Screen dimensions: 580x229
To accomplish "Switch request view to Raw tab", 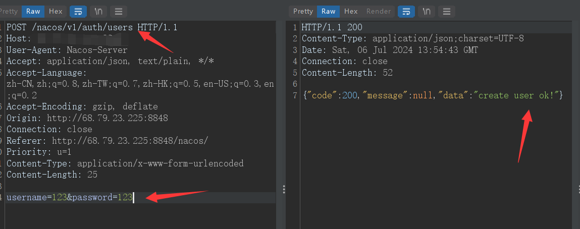I will tap(33, 12).
